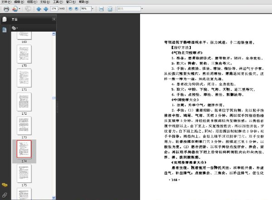Viewport: 272px width, 200px height.
Task: Open the 工具 menu
Action: (58, 2)
